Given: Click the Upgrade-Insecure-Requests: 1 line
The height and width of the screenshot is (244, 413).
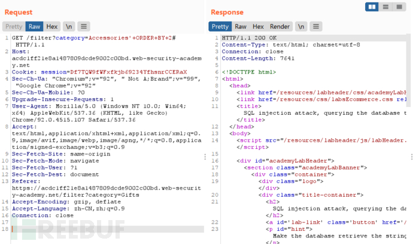Looking at the screenshot, I should coord(63,99).
